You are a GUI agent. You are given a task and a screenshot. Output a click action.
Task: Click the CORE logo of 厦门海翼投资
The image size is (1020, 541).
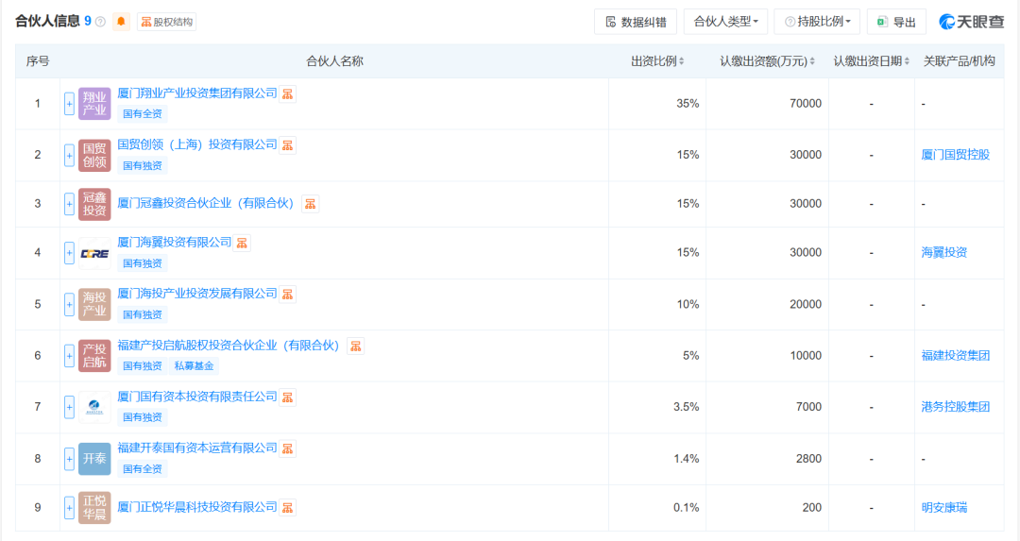tap(94, 253)
